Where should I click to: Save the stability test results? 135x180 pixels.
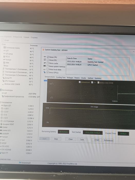[82, 140]
